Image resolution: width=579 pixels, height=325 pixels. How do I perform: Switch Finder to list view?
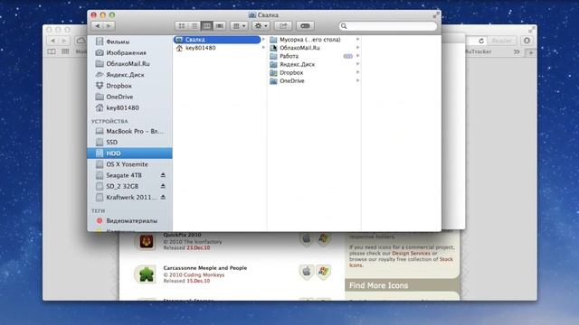coord(195,26)
